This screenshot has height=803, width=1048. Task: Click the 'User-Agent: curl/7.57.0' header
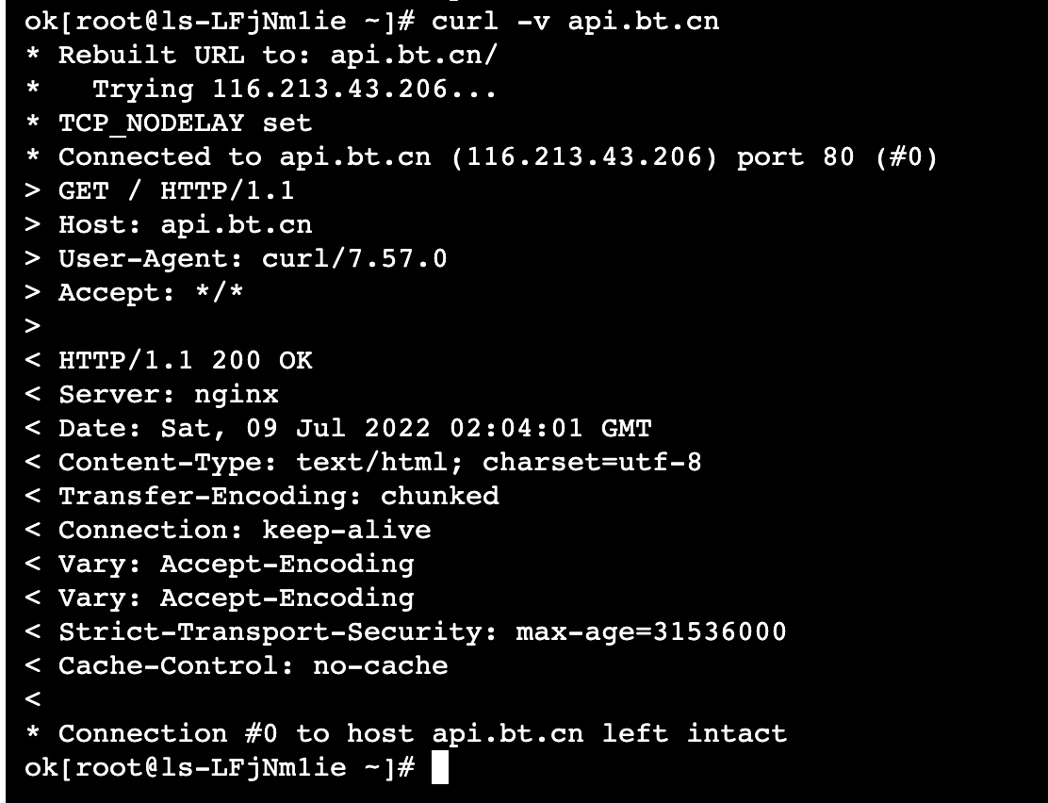point(253,258)
